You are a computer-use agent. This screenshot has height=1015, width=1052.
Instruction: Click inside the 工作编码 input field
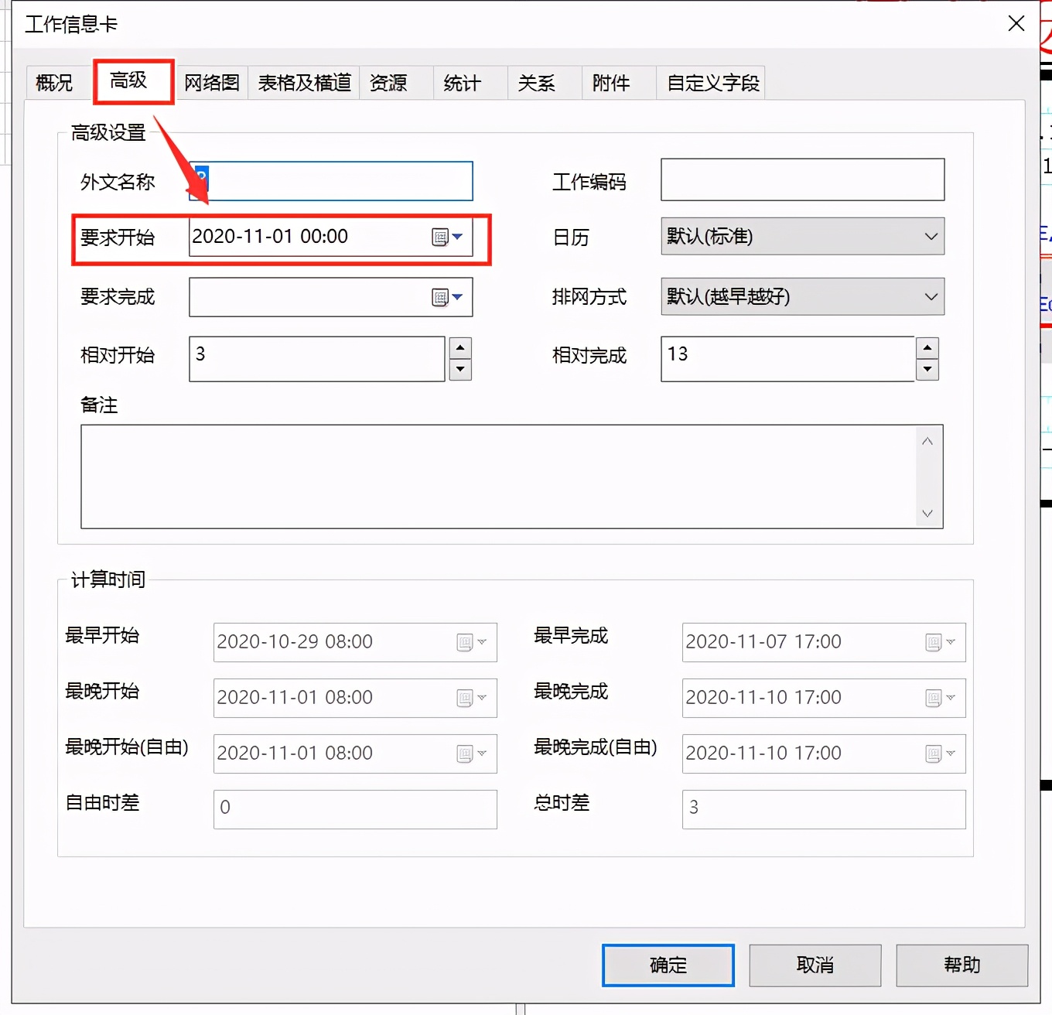[801, 179]
